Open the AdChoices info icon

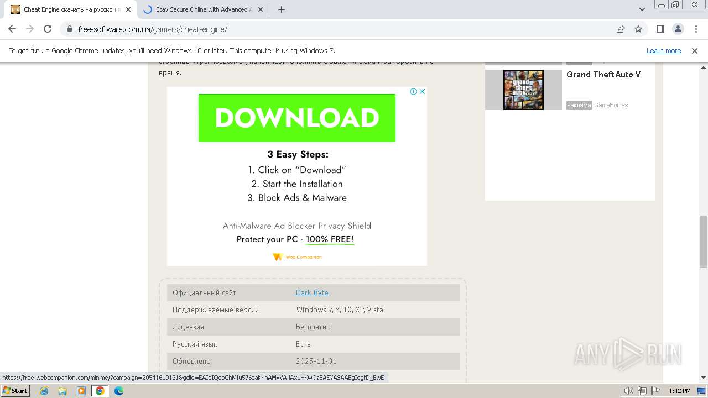[x=413, y=92]
